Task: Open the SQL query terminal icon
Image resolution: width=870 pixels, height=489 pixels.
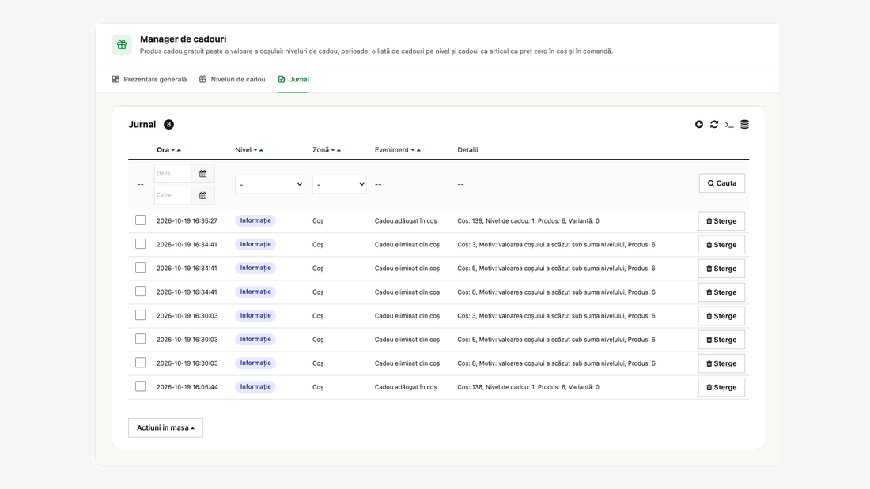Action: tap(729, 125)
